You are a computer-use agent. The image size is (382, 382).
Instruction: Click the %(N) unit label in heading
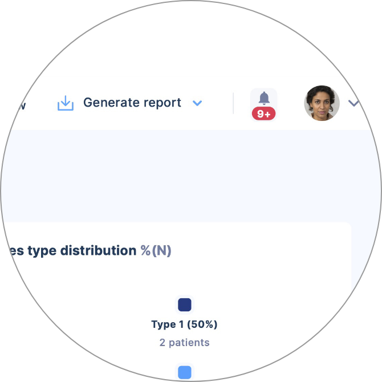pos(156,250)
